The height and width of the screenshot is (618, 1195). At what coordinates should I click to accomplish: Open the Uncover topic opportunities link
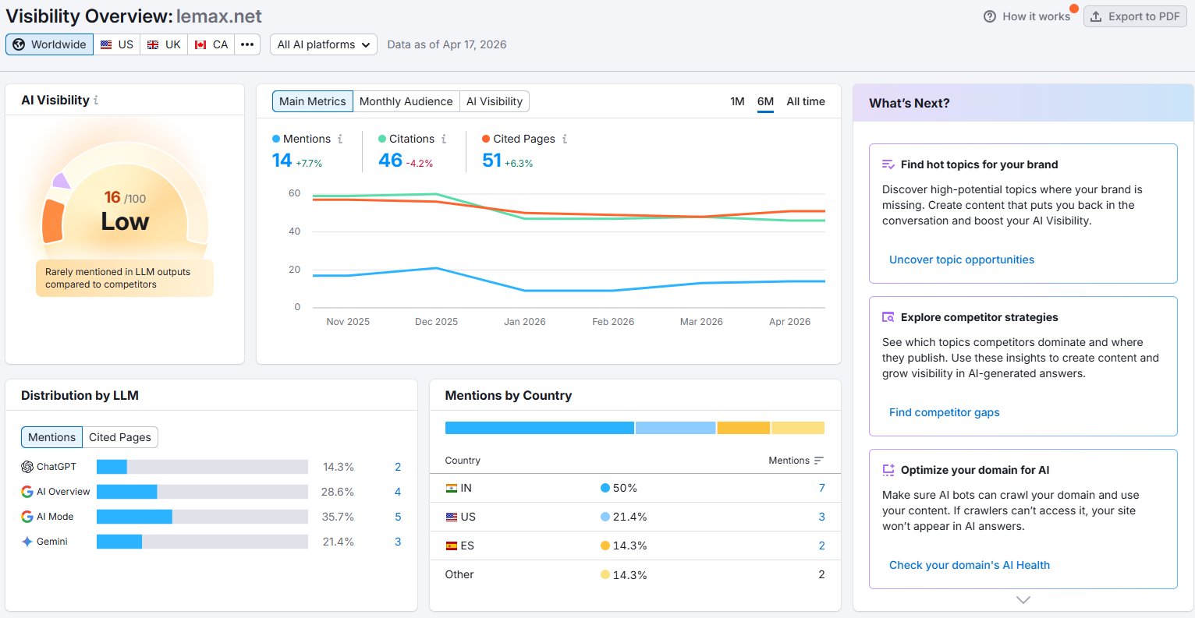(962, 260)
